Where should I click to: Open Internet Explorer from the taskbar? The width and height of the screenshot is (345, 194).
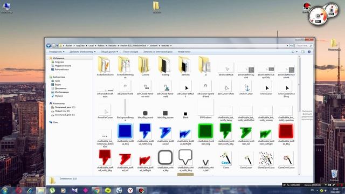click(x=30, y=190)
